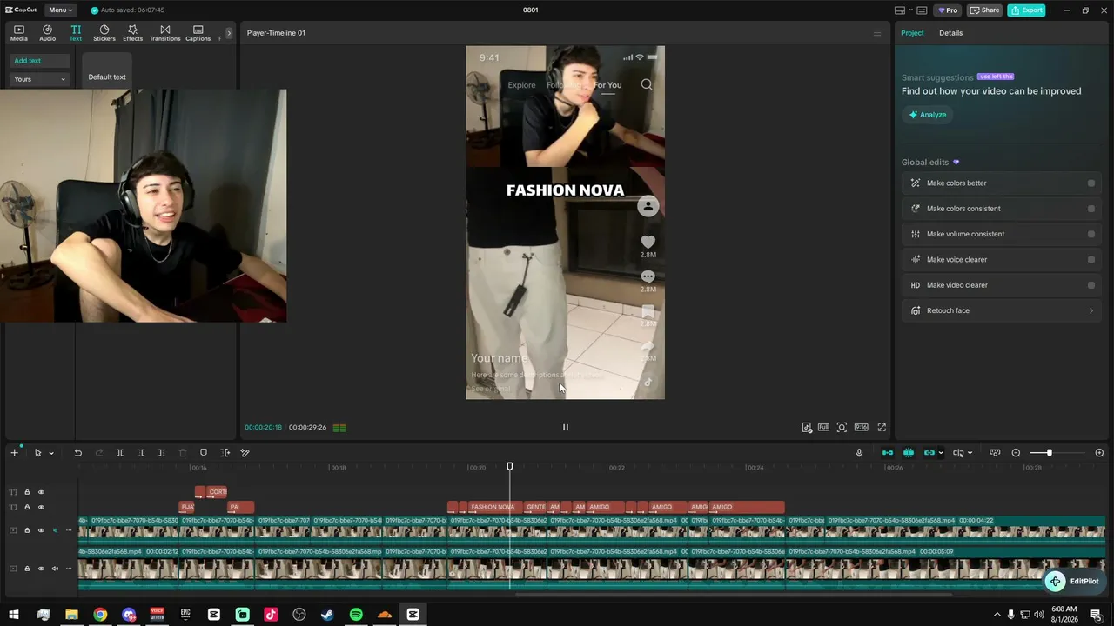Toggle main track magnet snapping
Image resolution: width=1114 pixels, height=626 pixels.
tap(888, 453)
